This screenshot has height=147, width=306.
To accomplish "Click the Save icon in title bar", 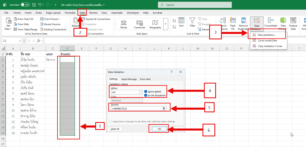I will pyautogui.click(x=34, y=5).
